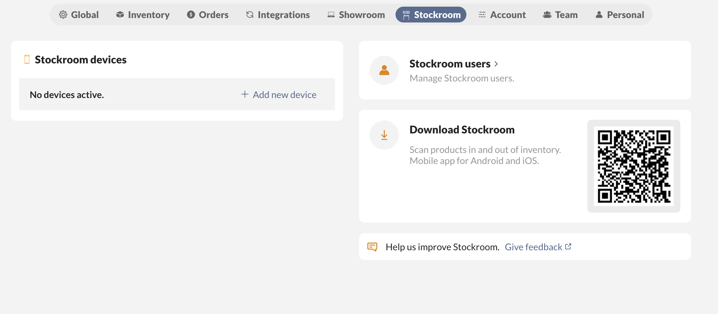Click the dollar icon beside Orders
718x314 pixels.
pyautogui.click(x=190, y=14)
